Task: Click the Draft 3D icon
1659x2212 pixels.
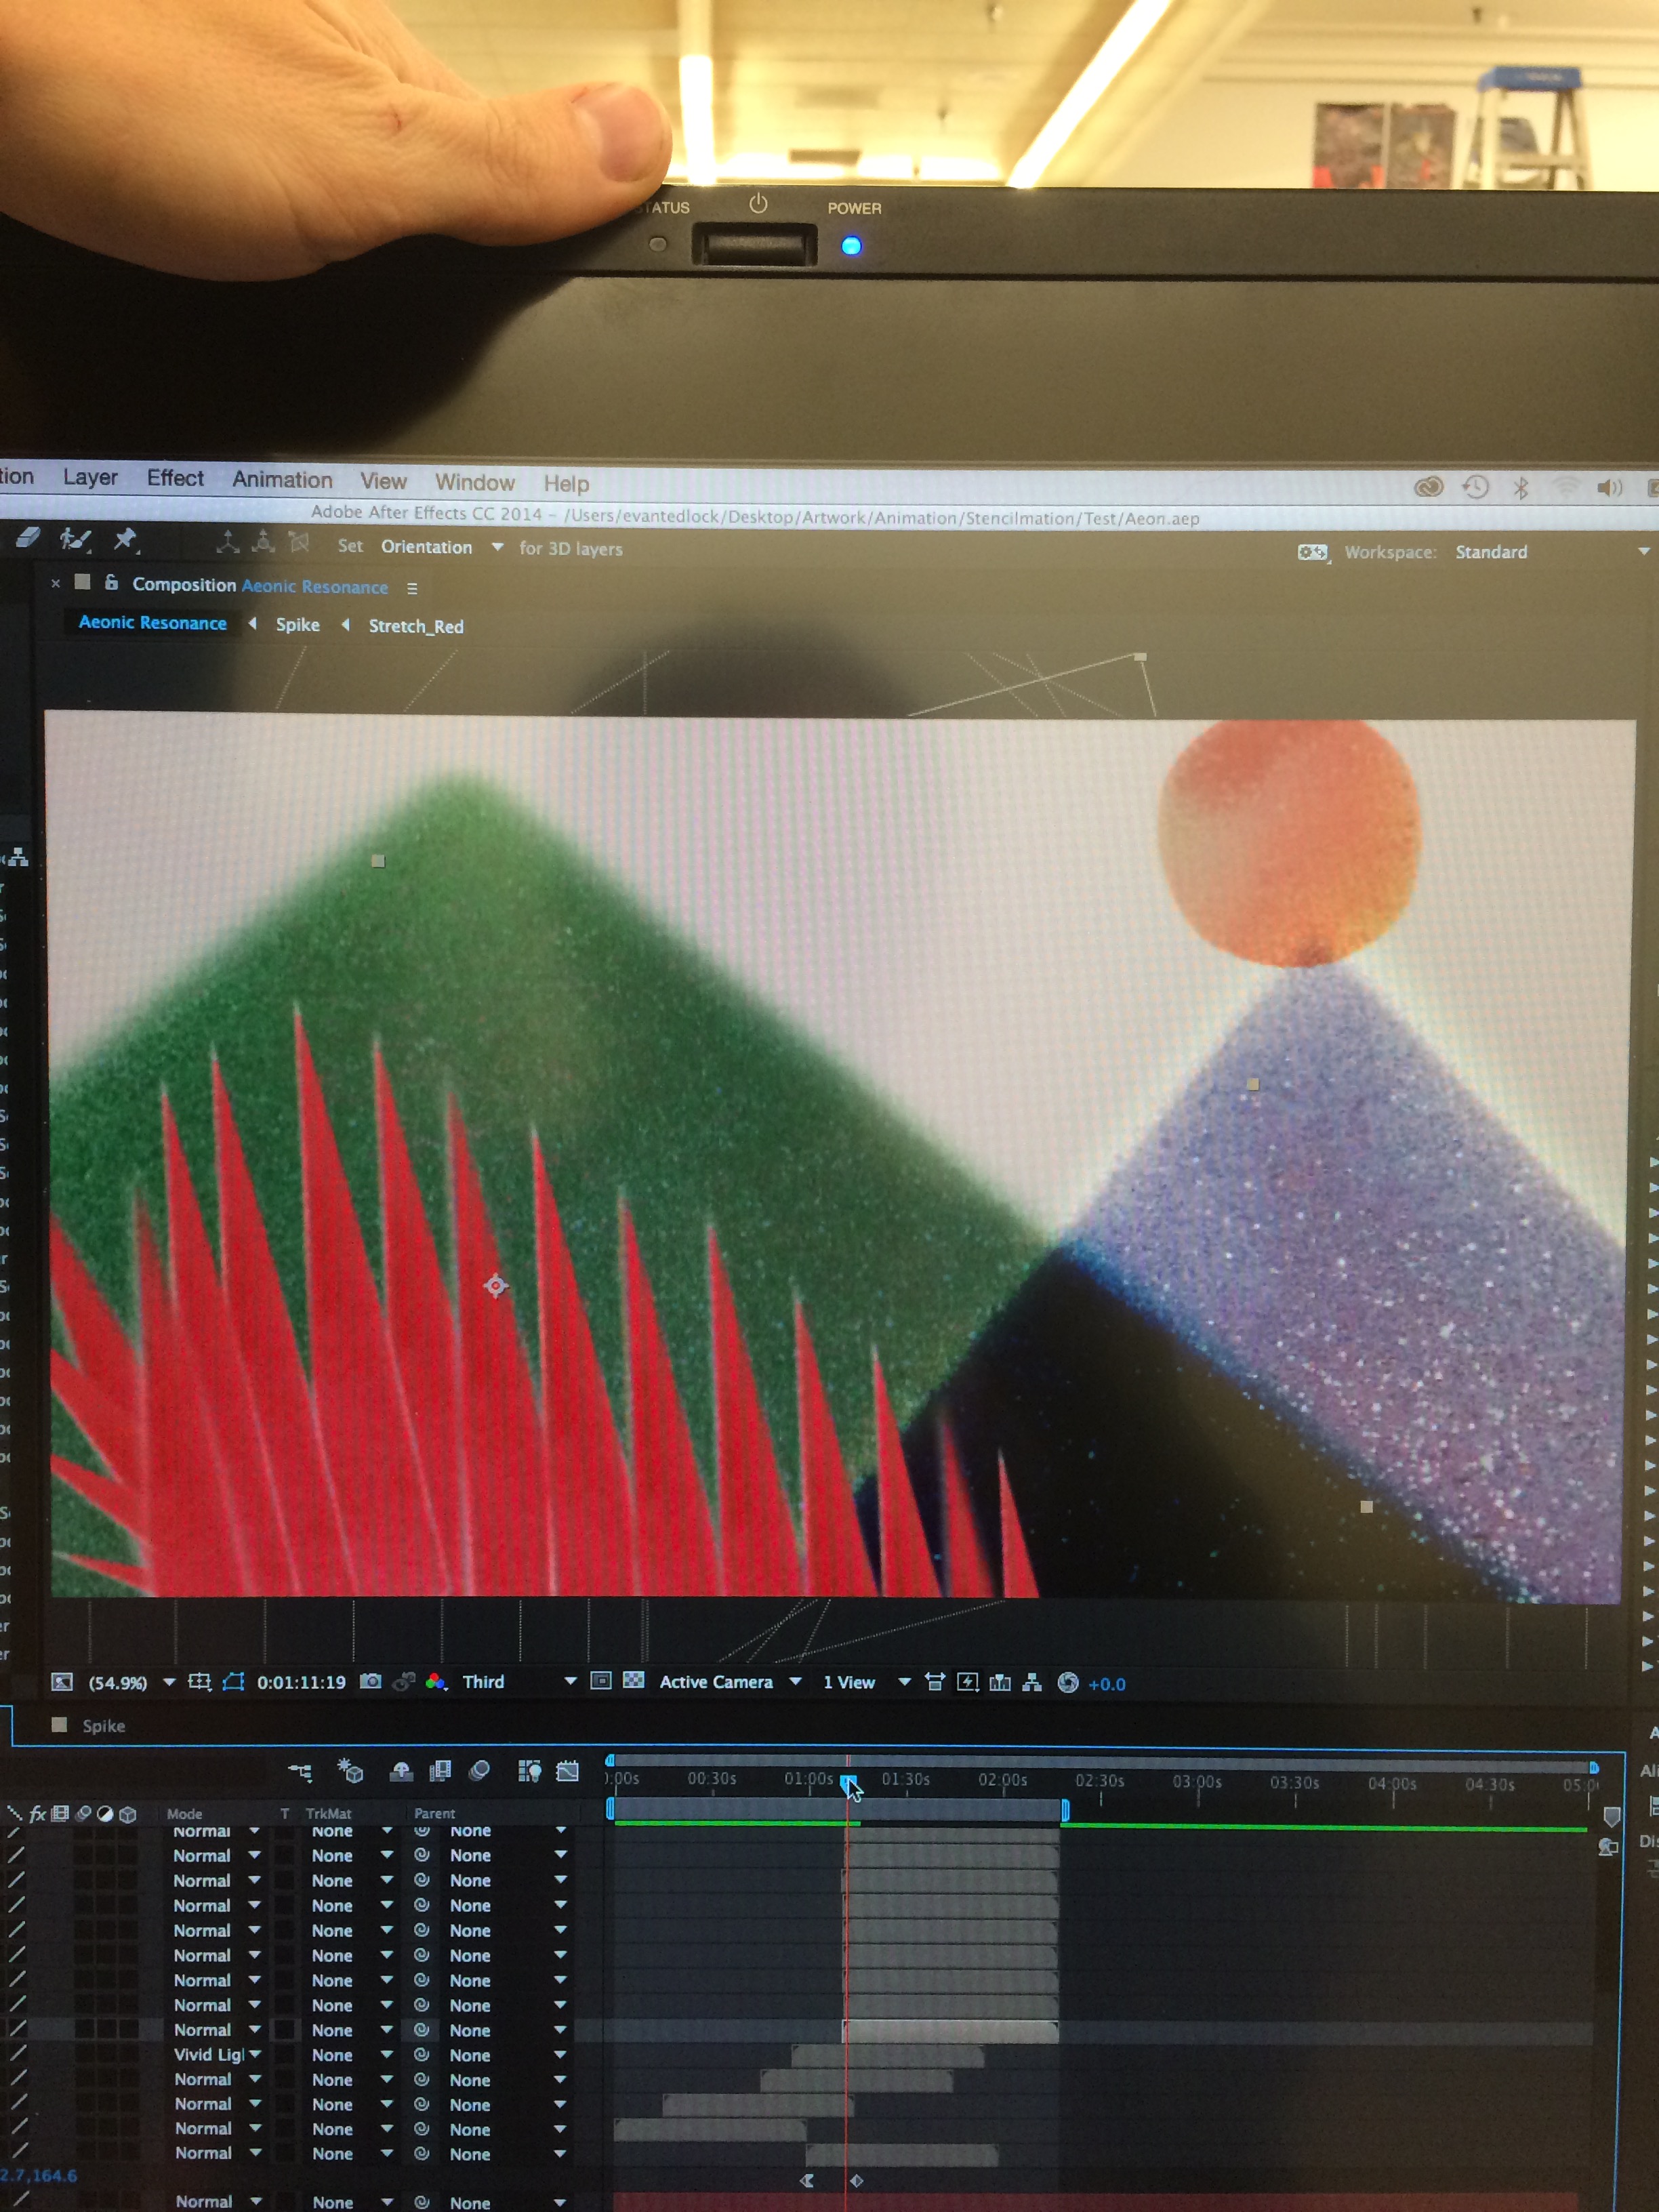Action: (x=350, y=1770)
